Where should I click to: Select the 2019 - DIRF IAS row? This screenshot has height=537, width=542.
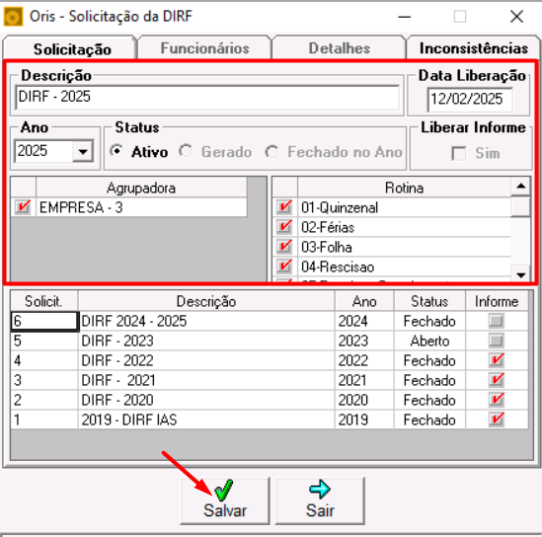pos(270,420)
